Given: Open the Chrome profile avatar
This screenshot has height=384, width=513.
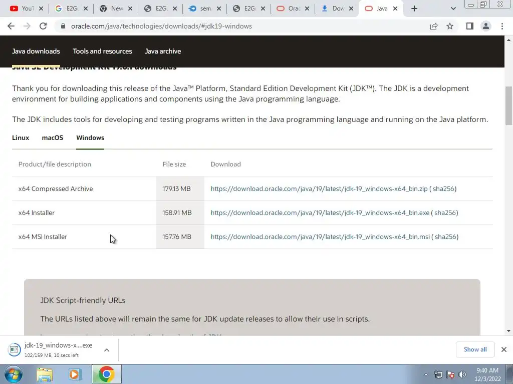Looking at the screenshot, I should click(486, 26).
